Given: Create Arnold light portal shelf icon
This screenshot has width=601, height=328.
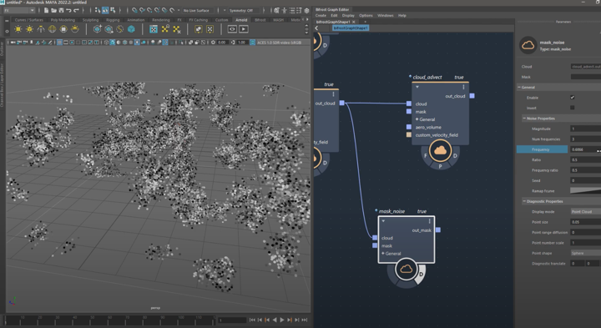Looking at the screenshot, I should click(63, 29).
